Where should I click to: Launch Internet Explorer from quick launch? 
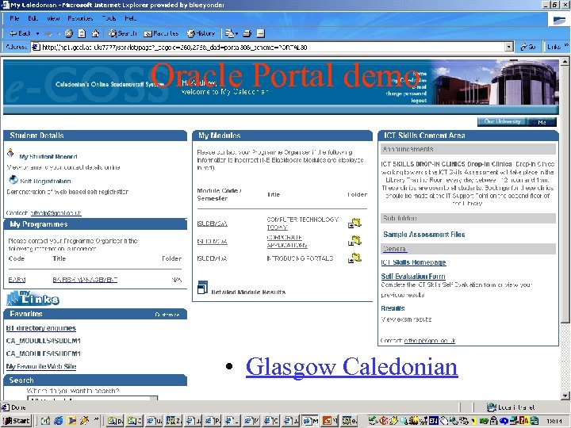click(58, 421)
